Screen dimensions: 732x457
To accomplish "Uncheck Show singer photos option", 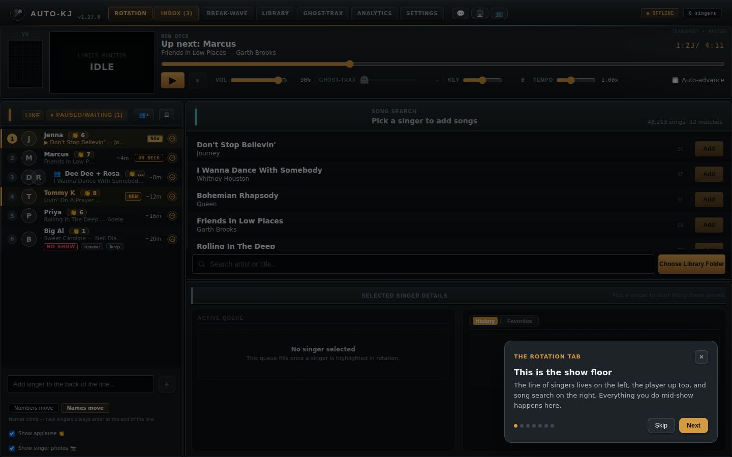I will click(12, 448).
